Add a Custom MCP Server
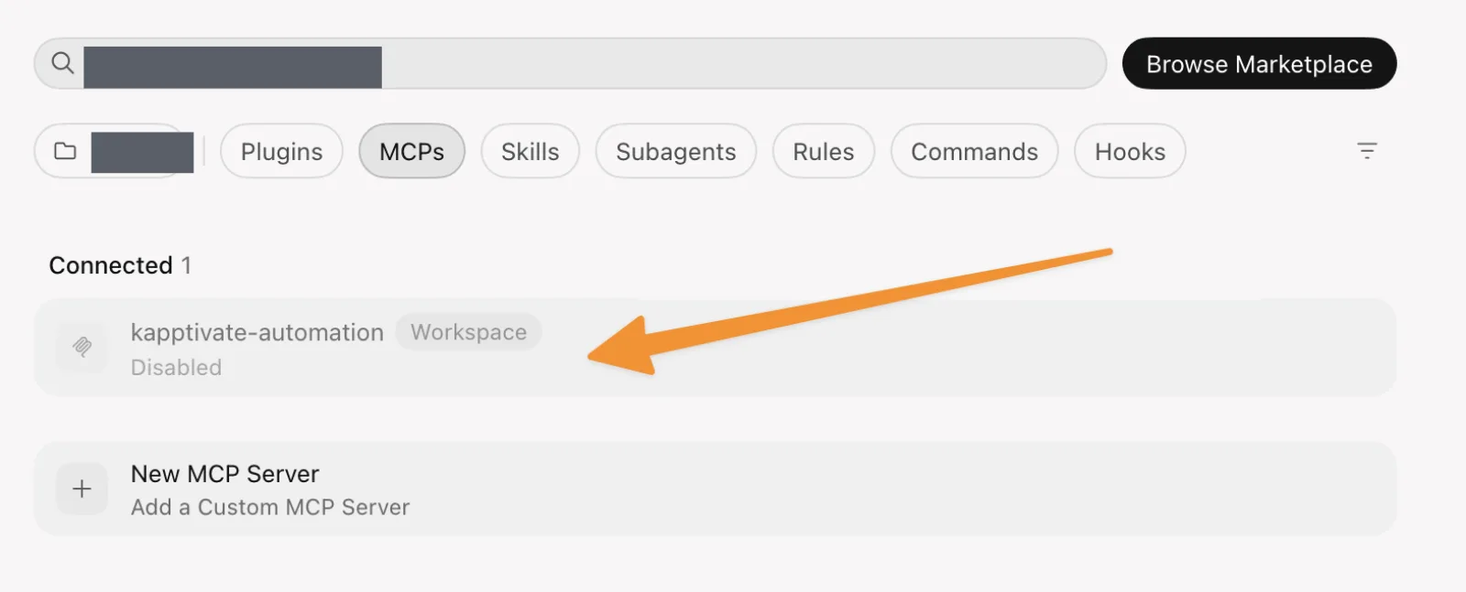 click(715, 489)
